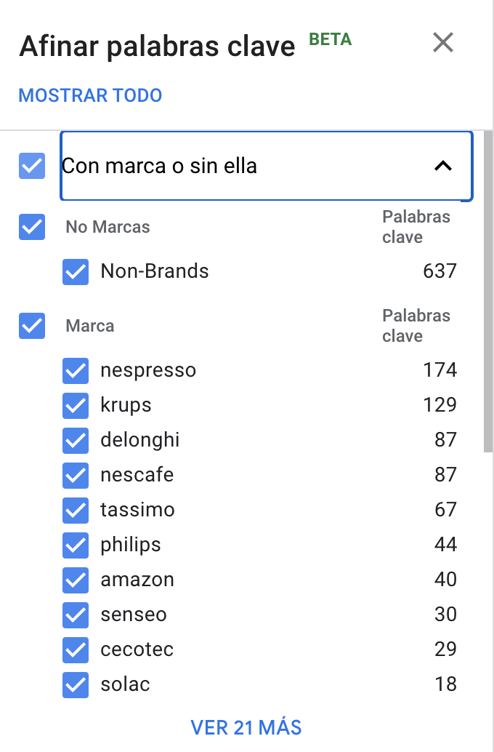Toggle off the solac brand checkbox
Image resolution: width=494 pixels, height=752 pixels.
[76, 684]
